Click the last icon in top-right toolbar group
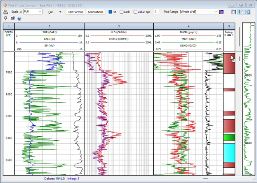 point(247,12)
